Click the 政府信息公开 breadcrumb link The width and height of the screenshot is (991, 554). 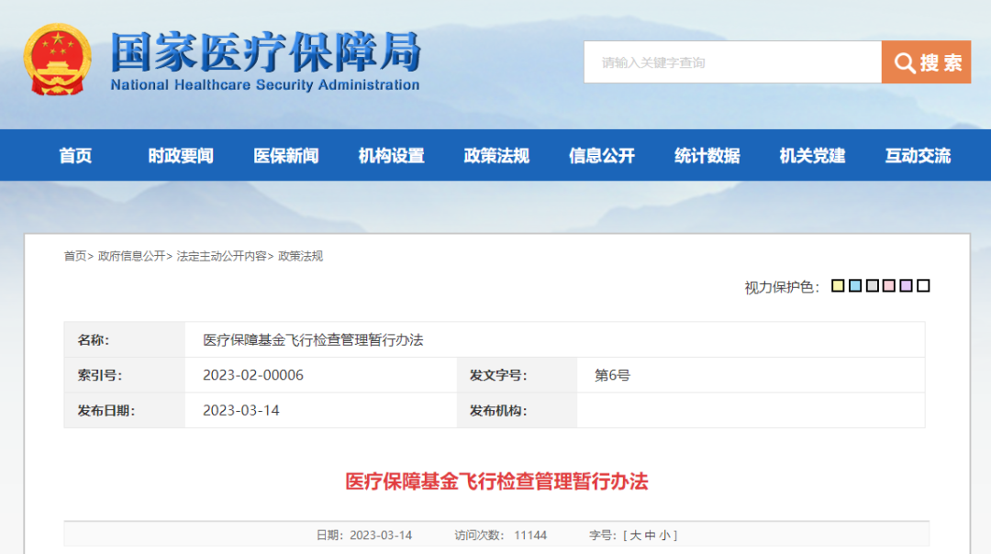[132, 256]
